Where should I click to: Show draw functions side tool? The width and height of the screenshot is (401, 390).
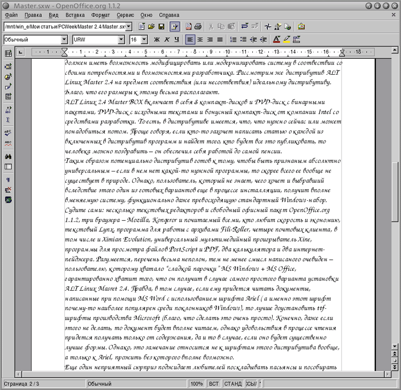tap(8, 87)
